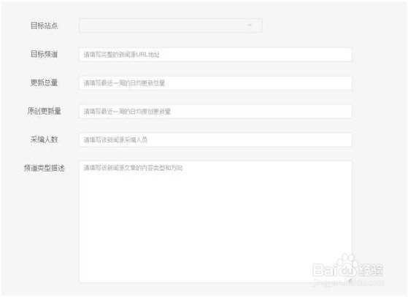The height and width of the screenshot is (297, 408).
Task: Click the 目标站点 label text
Action: tap(45, 26)
